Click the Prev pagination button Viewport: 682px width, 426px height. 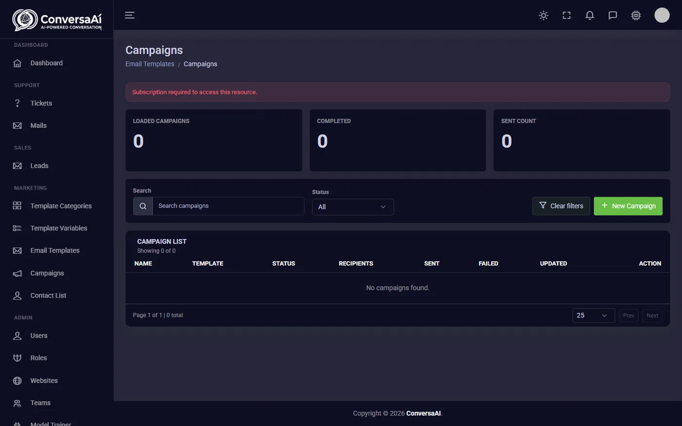[628, 315]
